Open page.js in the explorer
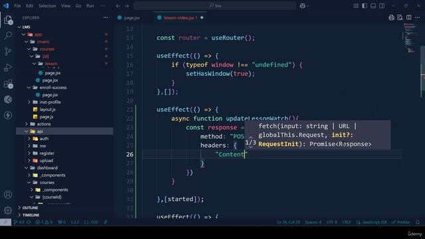Viewport: 425px width, 239px height. coord(46,117)
